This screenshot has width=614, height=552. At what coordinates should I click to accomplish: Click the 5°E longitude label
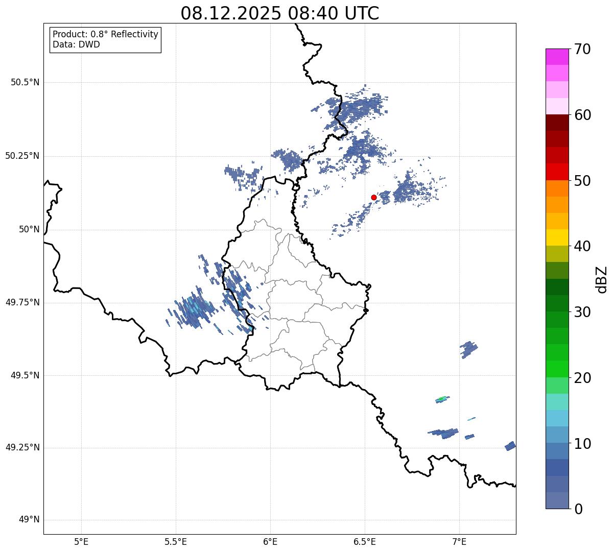pyautogui.click(x=81, y=541)
